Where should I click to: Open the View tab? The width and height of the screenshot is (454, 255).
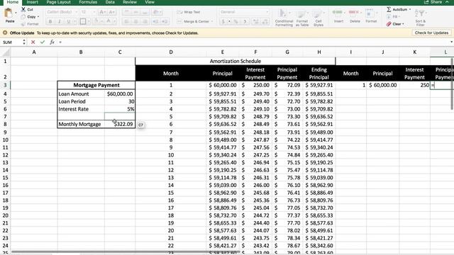click(x=150, y=2)
